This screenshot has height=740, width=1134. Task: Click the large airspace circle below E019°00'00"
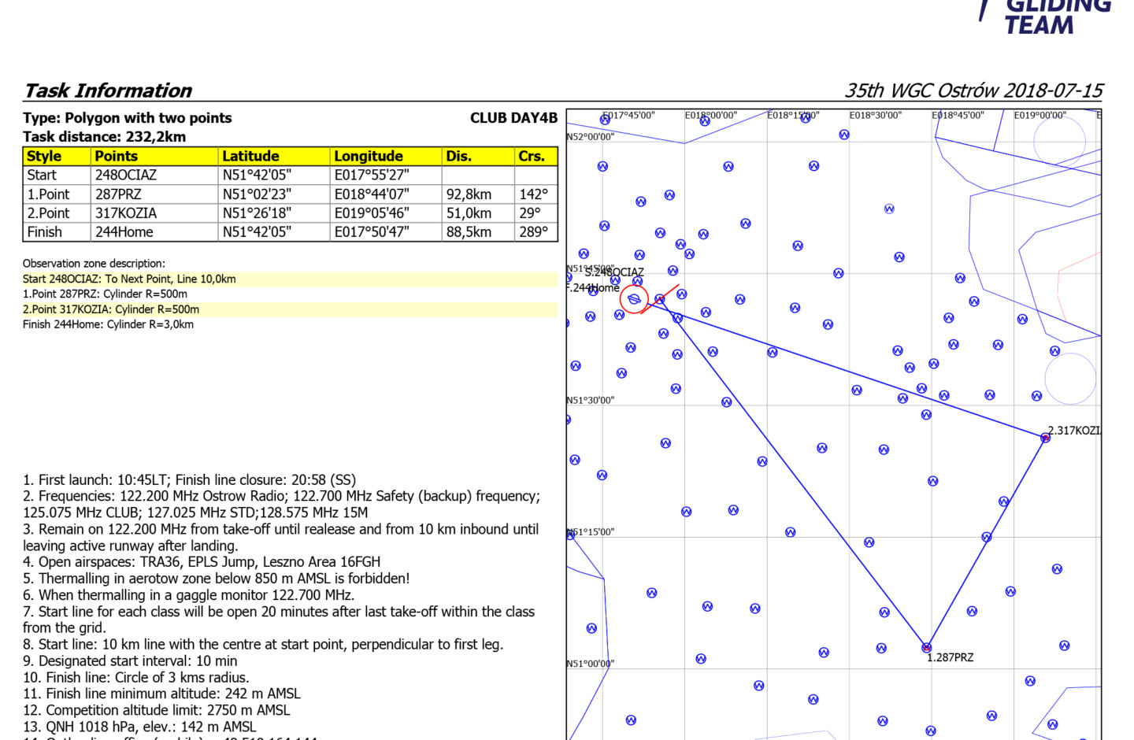coord(1059,142)
